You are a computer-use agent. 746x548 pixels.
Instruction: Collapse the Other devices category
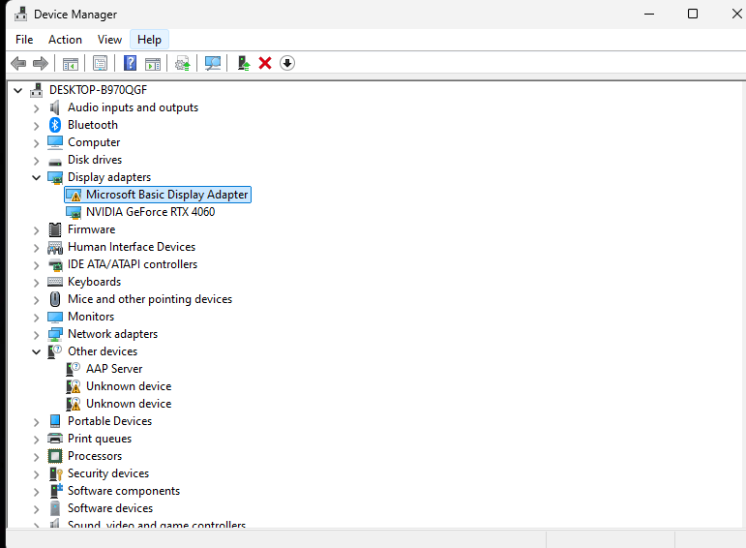pos(36,351)
